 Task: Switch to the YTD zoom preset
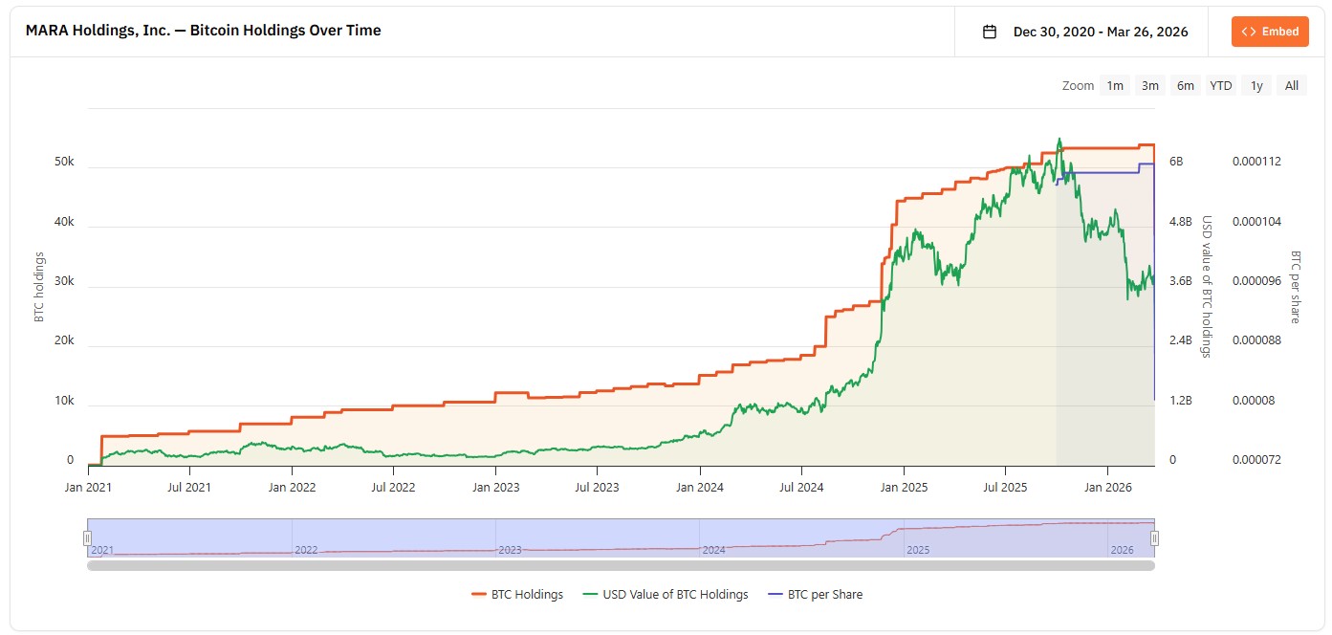1221,85
